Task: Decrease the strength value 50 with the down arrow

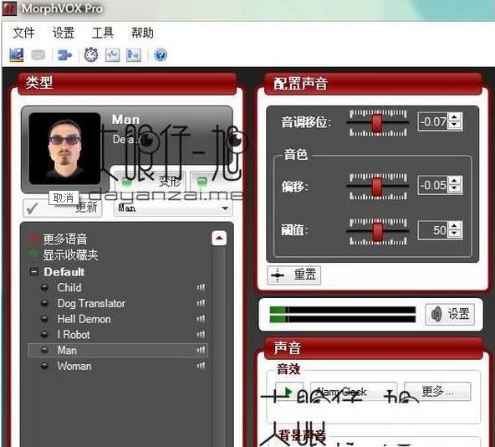Action: (455, 234)
